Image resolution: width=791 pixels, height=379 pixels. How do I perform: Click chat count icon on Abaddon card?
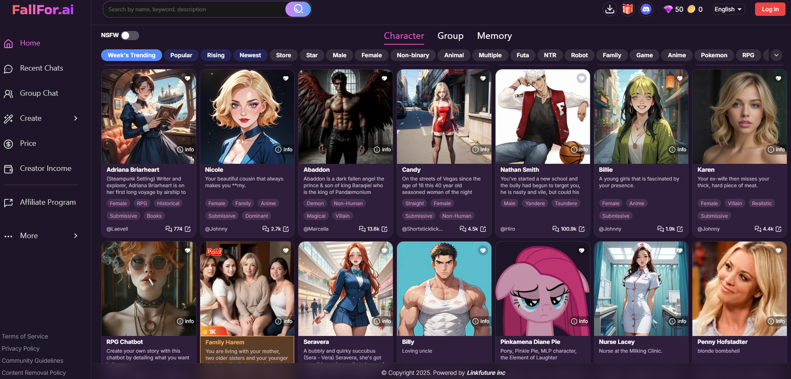tap(362, 229)
